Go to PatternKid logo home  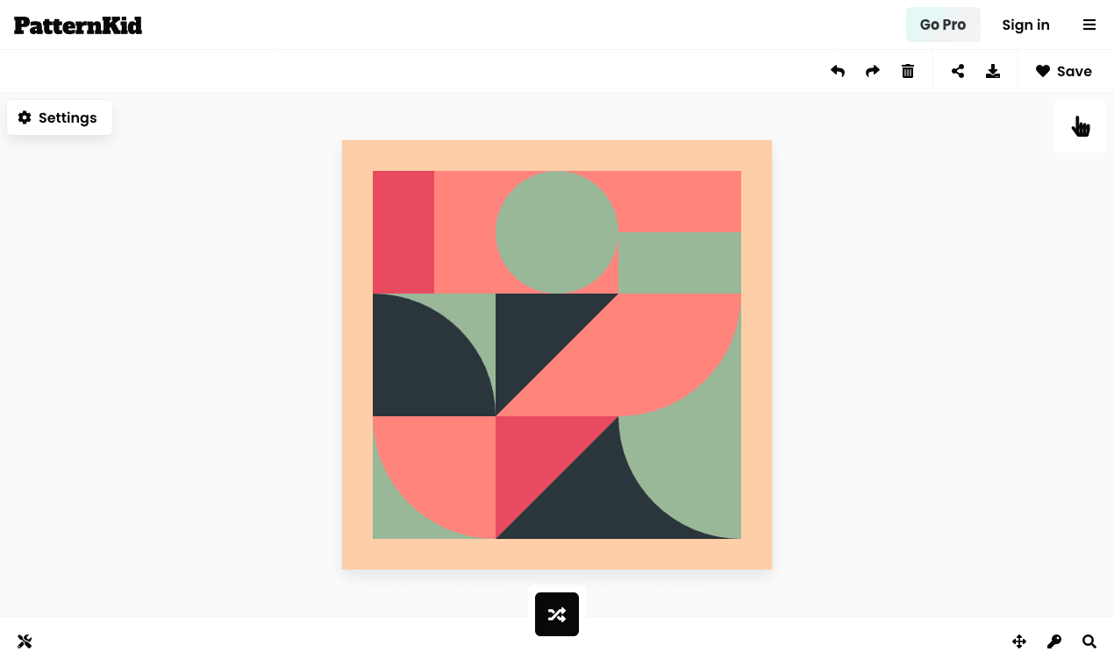coord(78,25)
